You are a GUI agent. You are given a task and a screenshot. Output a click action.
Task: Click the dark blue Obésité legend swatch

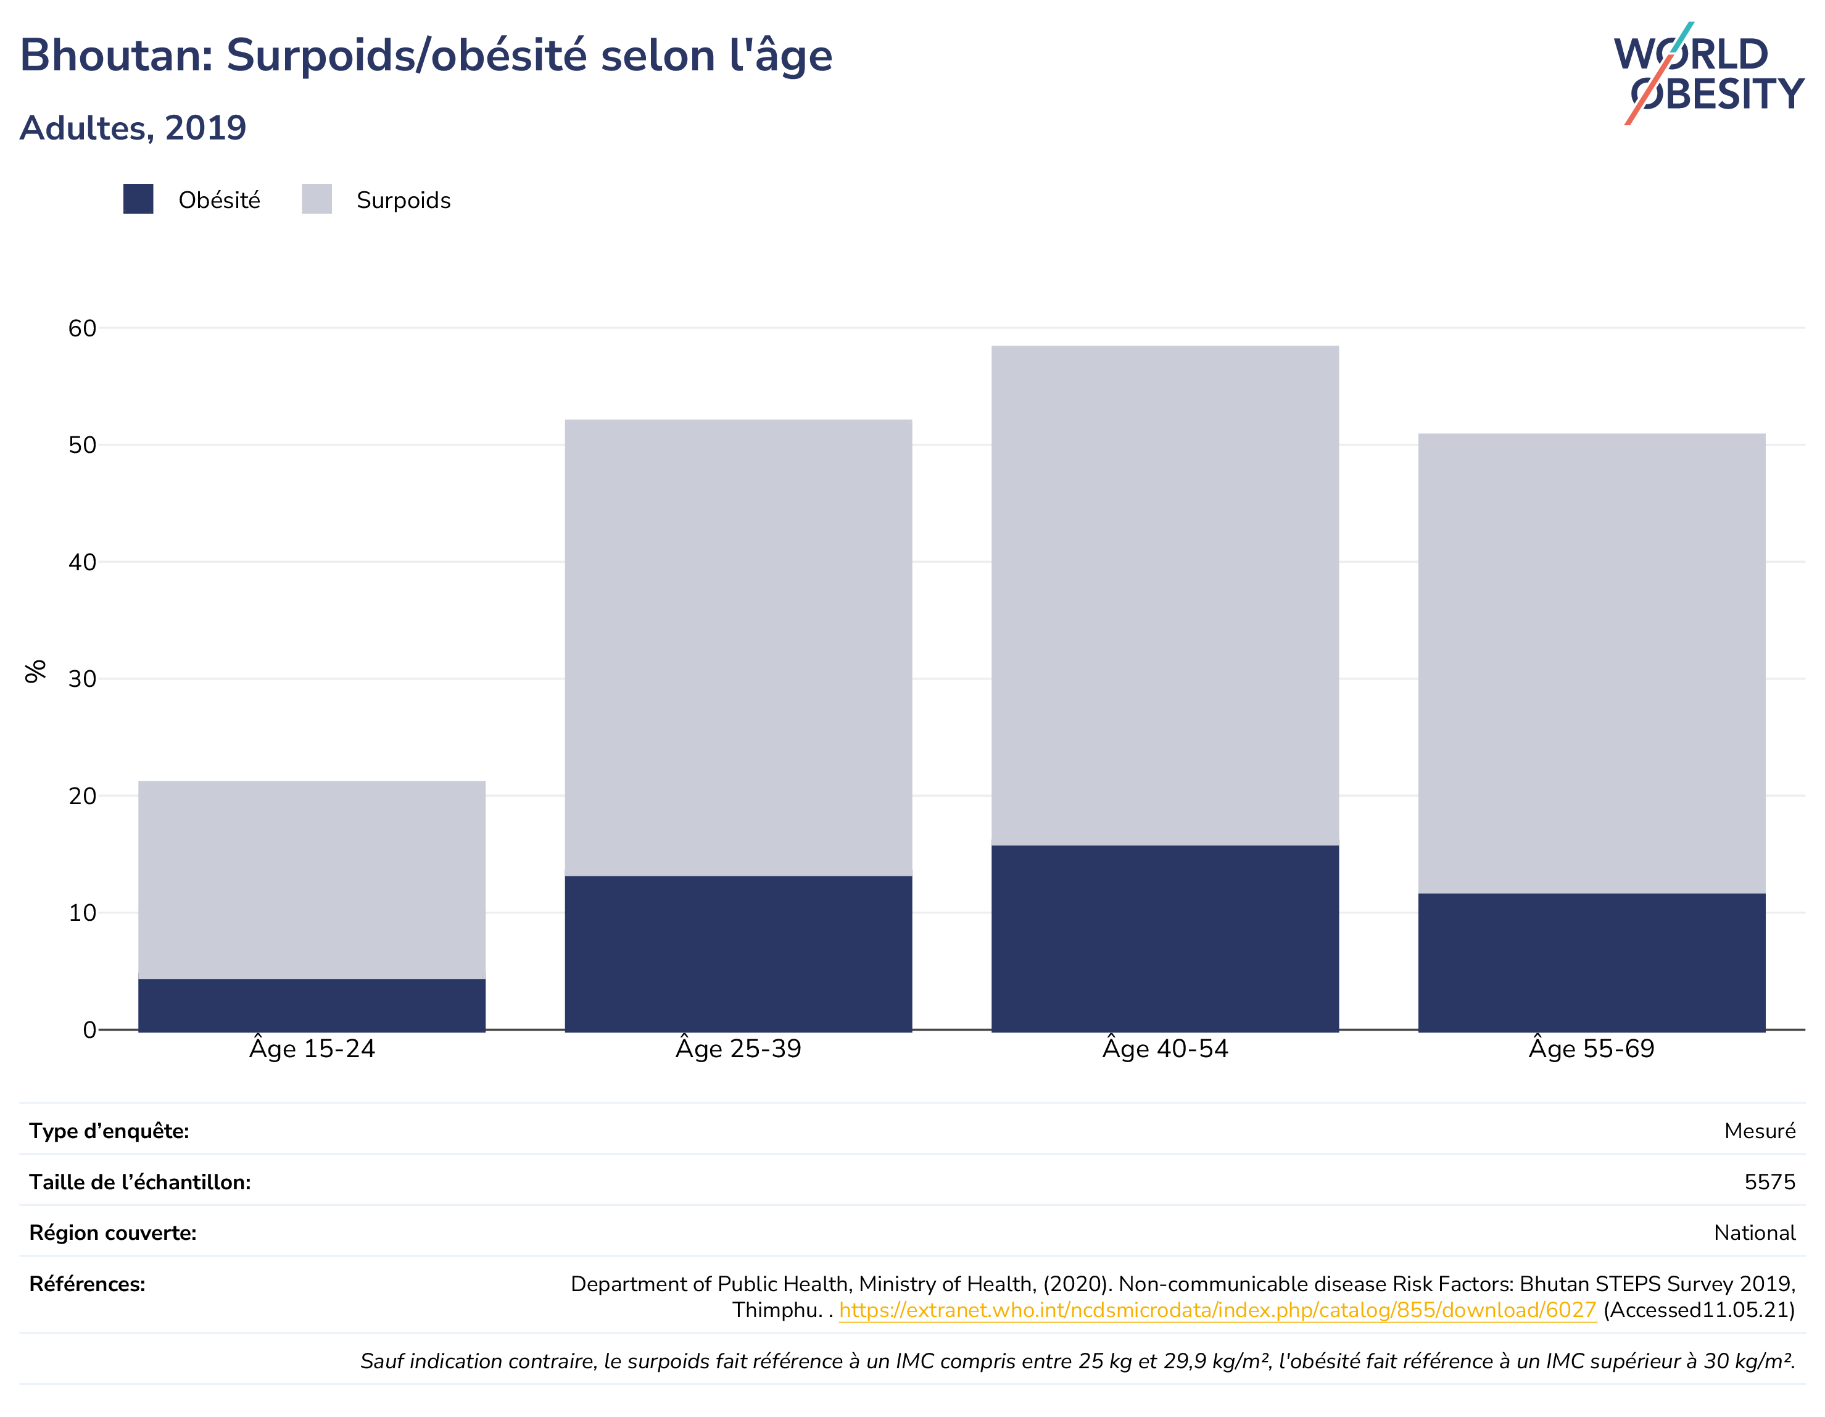138,199
